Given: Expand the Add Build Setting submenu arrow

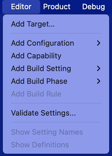Looking at the screenshot, I should pyautogui.click(x=99, y=68).
